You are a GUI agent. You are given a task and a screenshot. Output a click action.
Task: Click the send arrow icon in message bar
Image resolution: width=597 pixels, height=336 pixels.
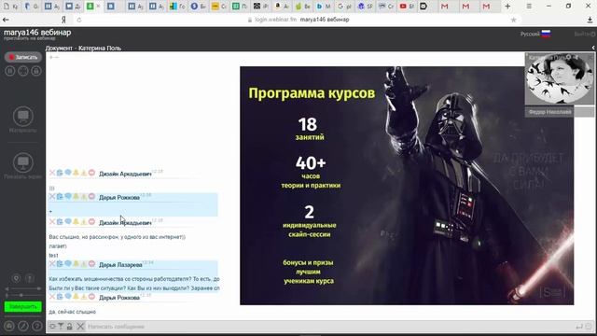579,327
